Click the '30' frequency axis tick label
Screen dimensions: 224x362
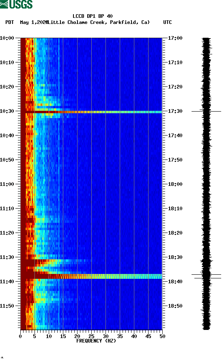click(x=106, y=336)
